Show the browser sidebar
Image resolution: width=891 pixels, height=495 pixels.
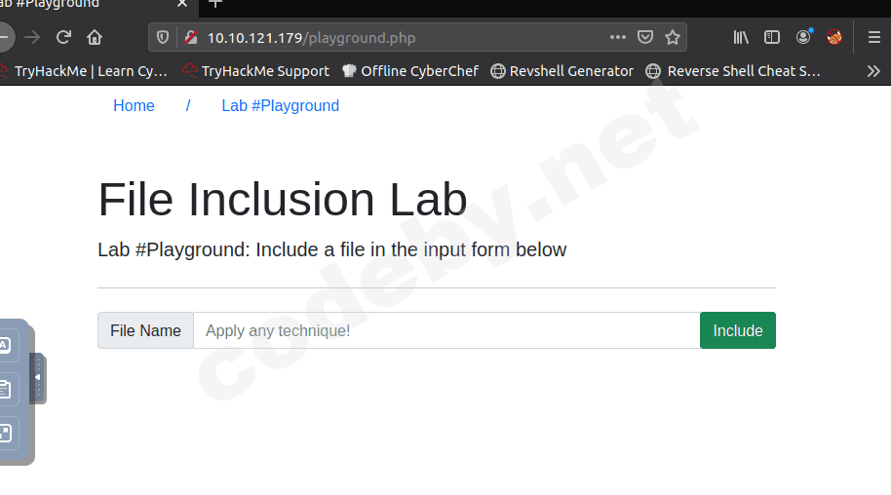tap(772, 37)
